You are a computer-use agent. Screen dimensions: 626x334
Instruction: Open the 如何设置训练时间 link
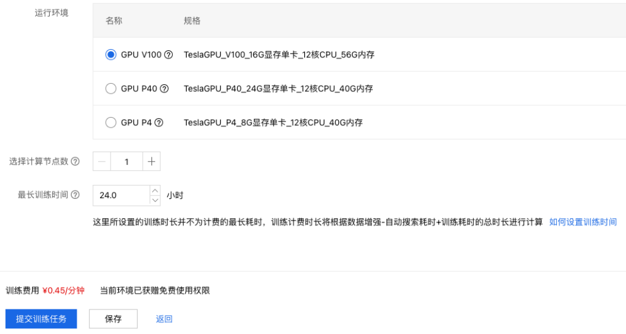(x=583, y=222)
